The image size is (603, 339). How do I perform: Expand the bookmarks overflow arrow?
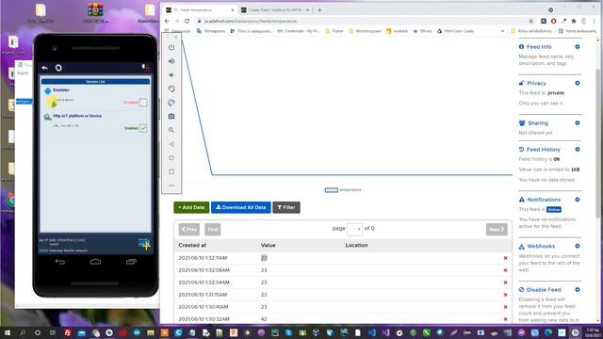[x=502, y=31]
